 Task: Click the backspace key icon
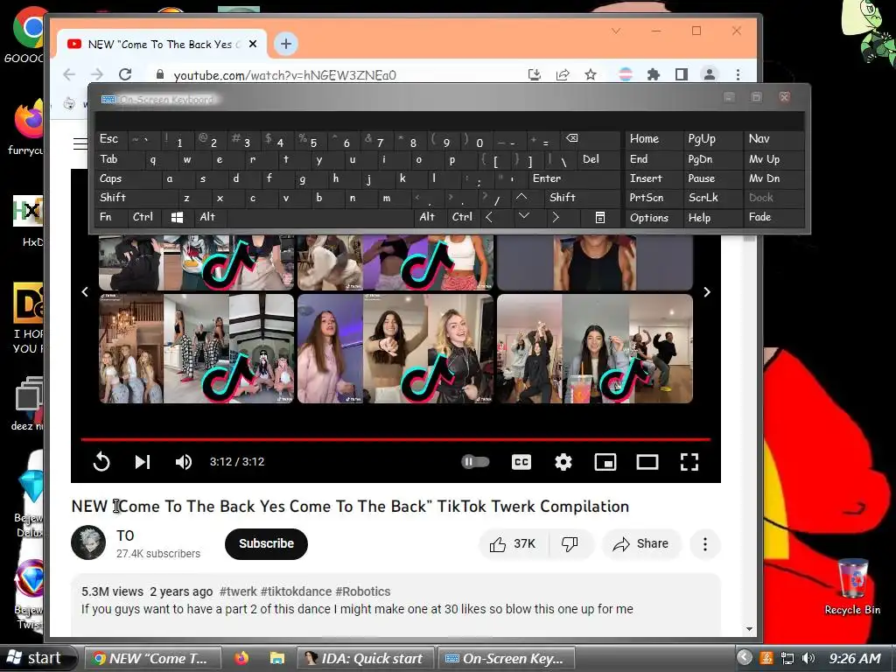click(591, 139)
